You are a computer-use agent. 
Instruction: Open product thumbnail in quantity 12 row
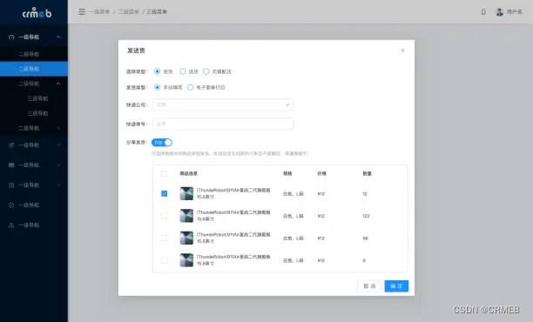[x=186, y=193]
